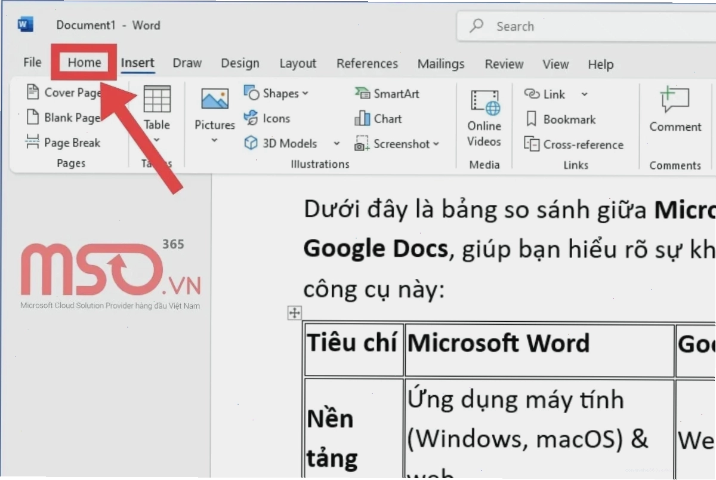Open the View tab
The height and width of the screenshot is (480, 716).
(x=555, y=64)
